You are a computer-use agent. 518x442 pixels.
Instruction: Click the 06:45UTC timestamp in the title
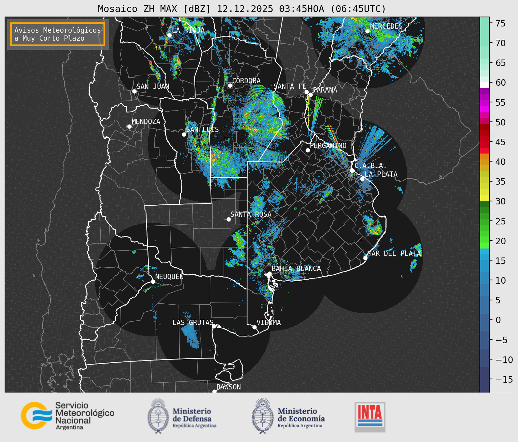[358, 9]
